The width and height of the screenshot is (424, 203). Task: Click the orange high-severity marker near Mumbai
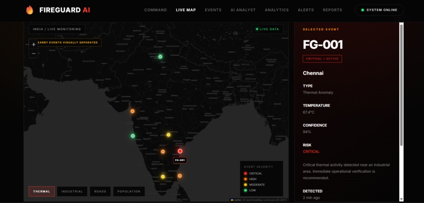tap(133, 111)
